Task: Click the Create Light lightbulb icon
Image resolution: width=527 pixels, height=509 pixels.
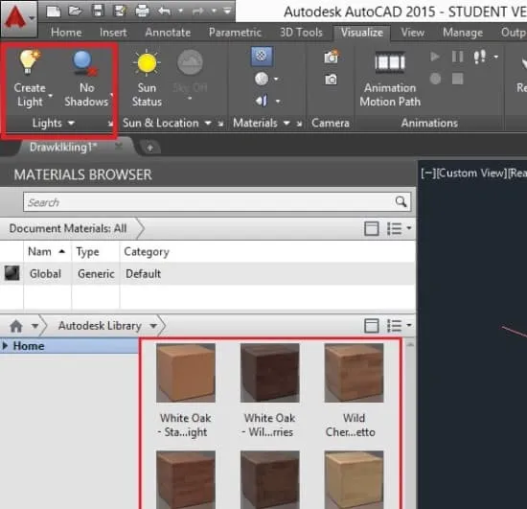Action: (30, 61)
